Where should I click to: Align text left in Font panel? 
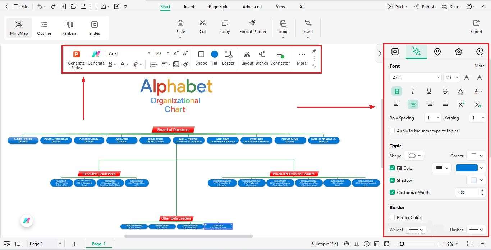click(397, 104)
